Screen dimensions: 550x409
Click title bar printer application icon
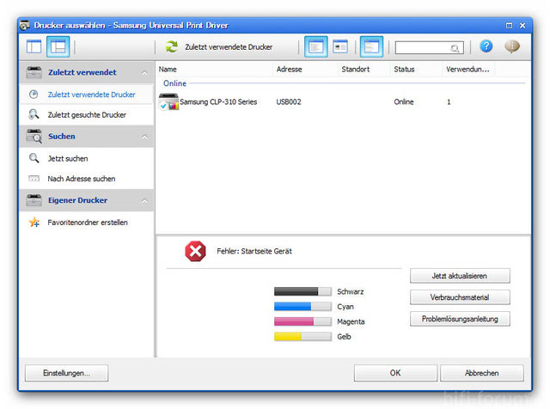pos(25,26)
